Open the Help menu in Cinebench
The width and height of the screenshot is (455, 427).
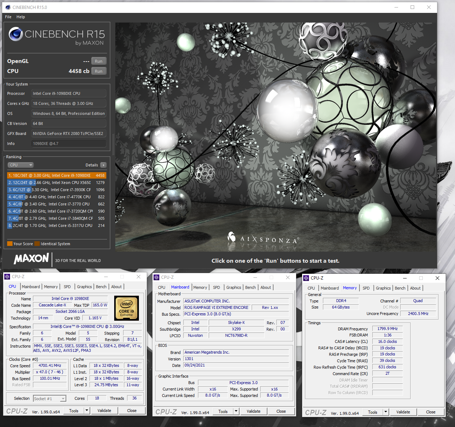[x=21, y=17]
